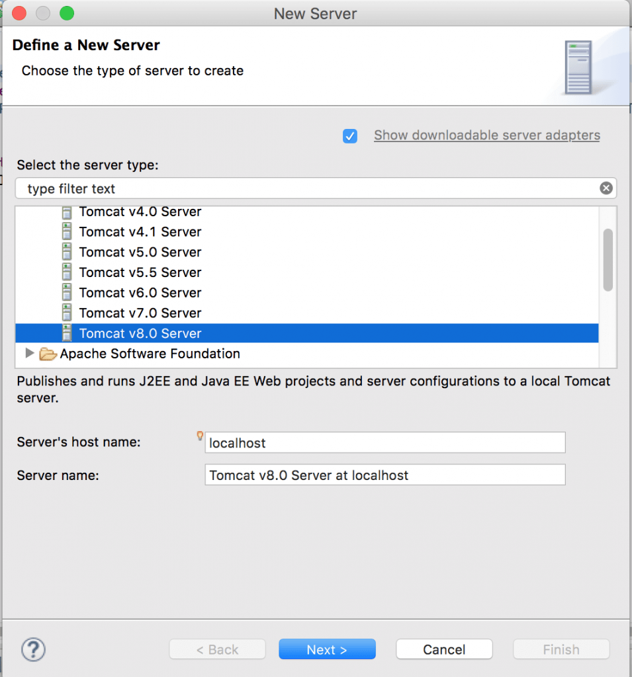632x677 pixels.
Task: Click the Tomcat v6.0 Server icon
Action: (67, 292)
